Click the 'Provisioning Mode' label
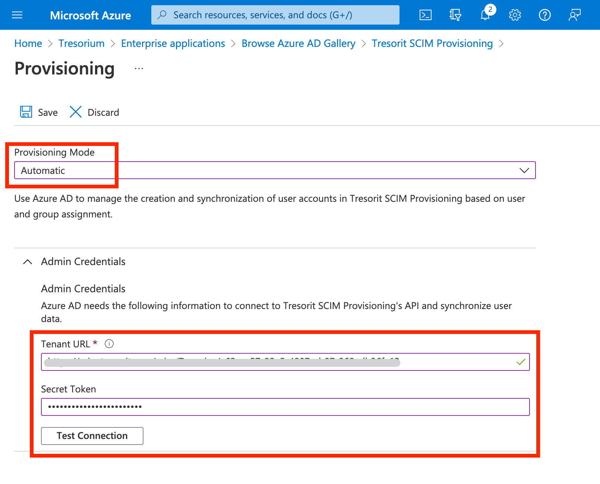Screen dimensions: 600x484 click(x=54, y=152)
